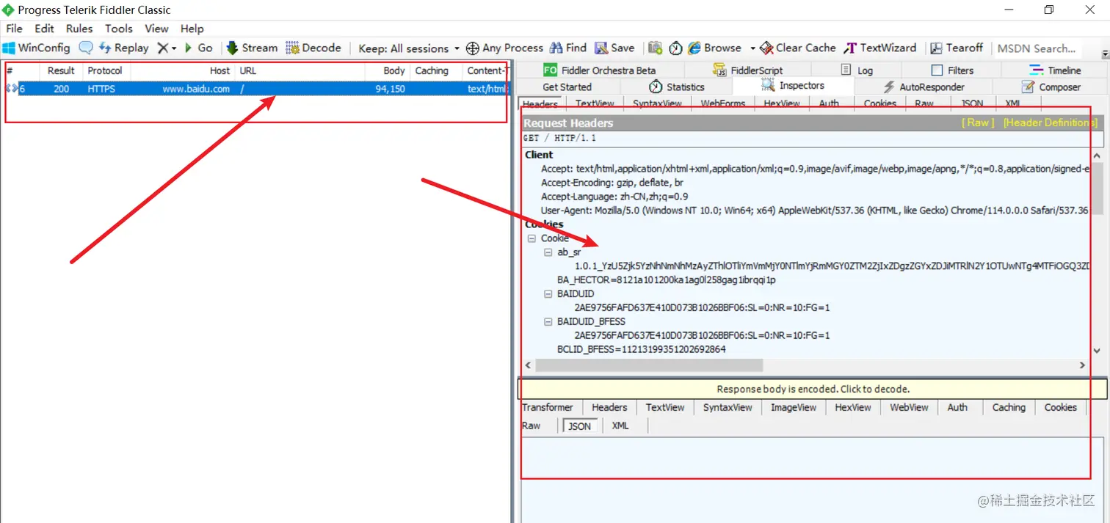Open the View menu
Viewport: 1110px width, 523px height.
tap(156, 29)
